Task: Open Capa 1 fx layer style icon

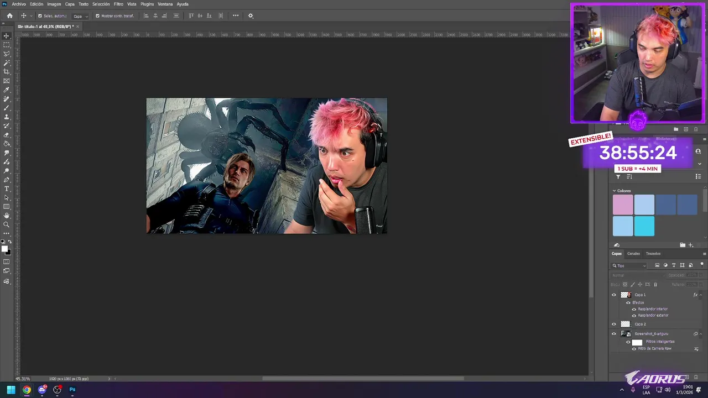Action: 695,295
